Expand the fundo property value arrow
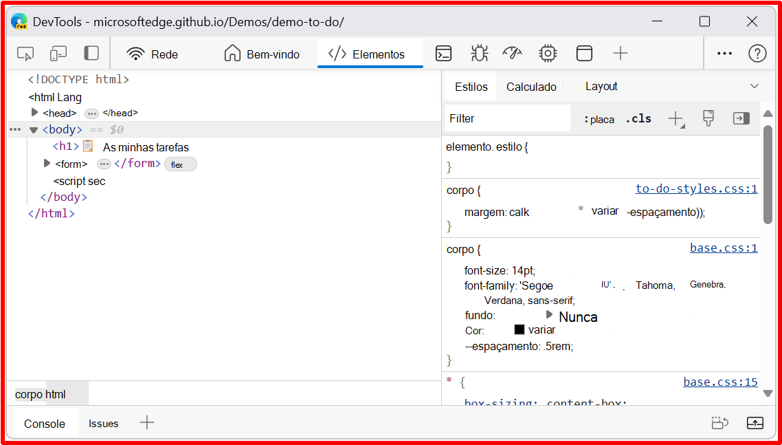The image size is (782, 445). click(x=548, y=315)
